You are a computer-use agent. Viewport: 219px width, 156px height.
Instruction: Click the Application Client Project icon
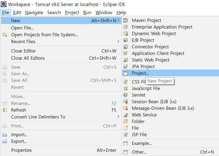click(x=126, y=53)
